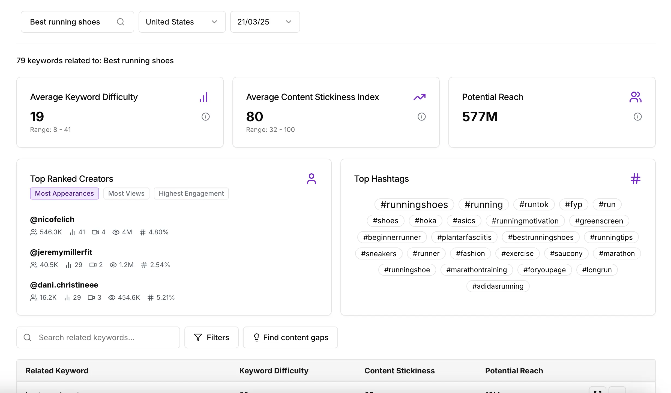The image size is (671, 393).
Task: Click the trend arrow icon on Content Stickiness card
Action: click(420, 97)
